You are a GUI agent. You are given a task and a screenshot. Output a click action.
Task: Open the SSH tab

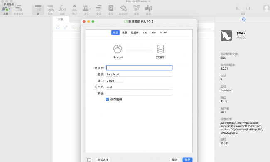[154, 32]
